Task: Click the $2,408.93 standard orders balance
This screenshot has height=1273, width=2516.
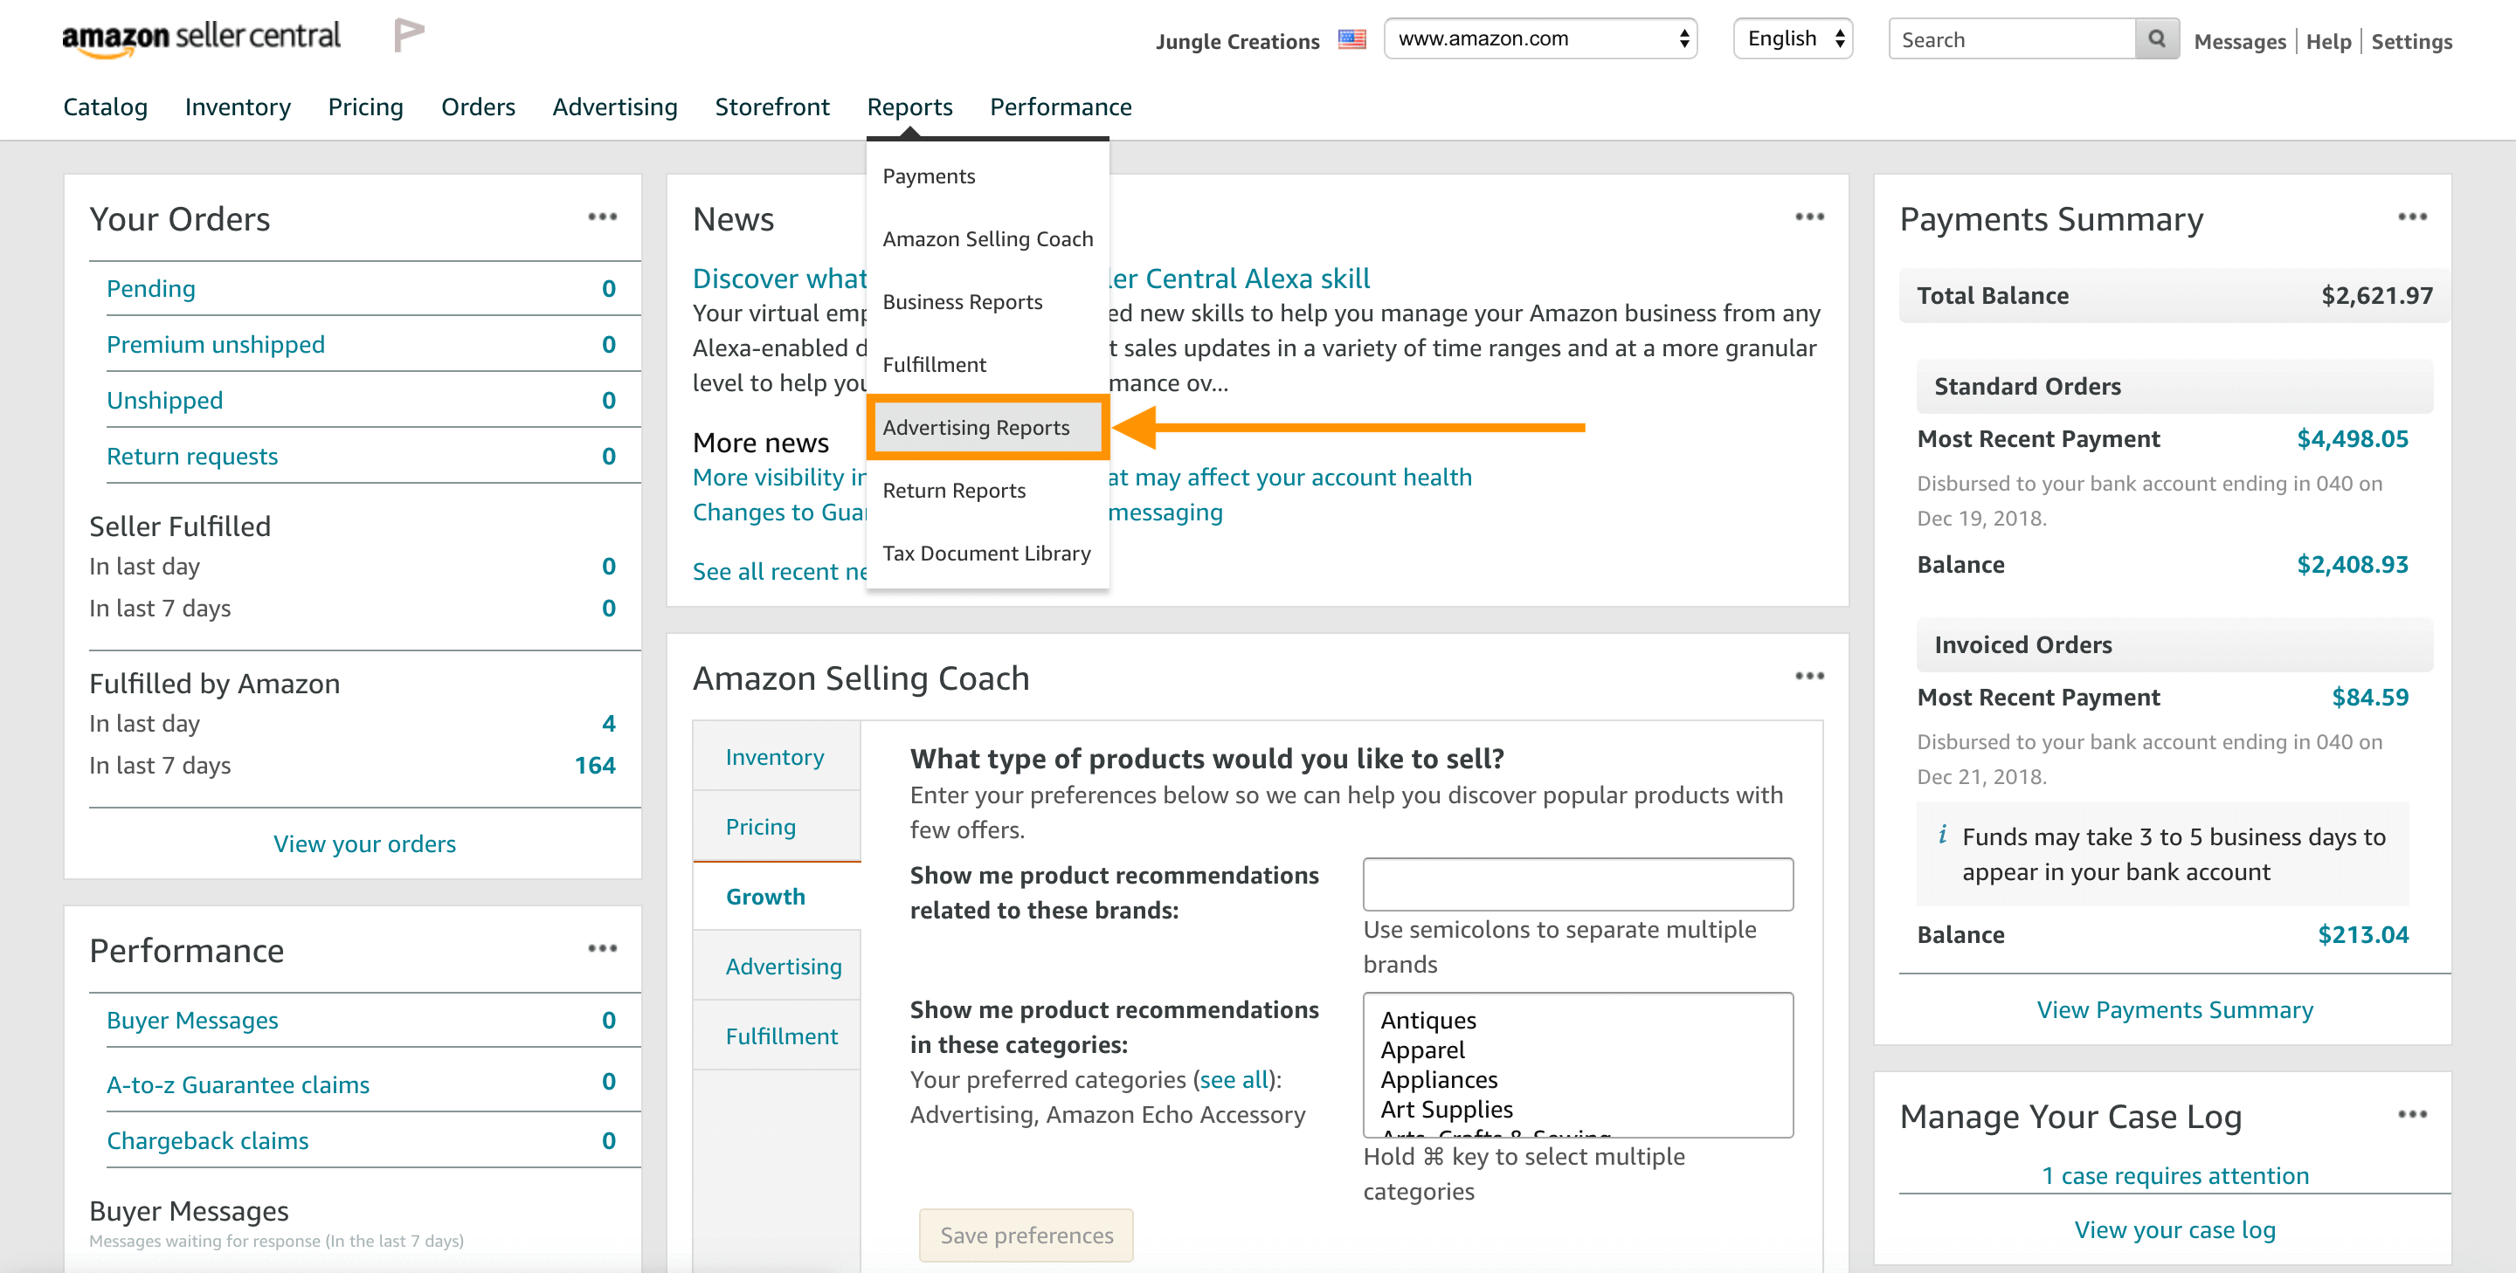Action: (2352, 563)
